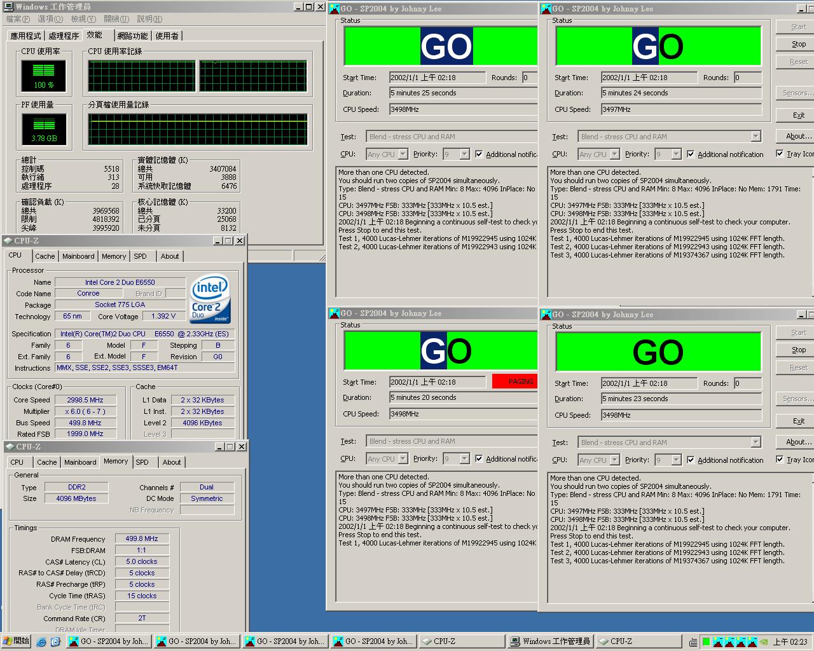Click the CPU 使用率 100% gauge

(43, 76)
